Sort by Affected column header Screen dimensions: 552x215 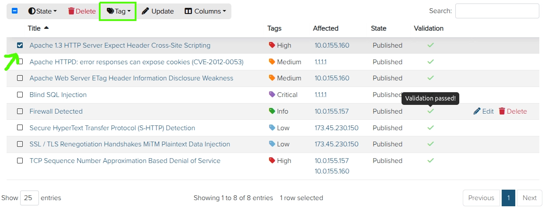pyautogui.click(x=325, y=28)
